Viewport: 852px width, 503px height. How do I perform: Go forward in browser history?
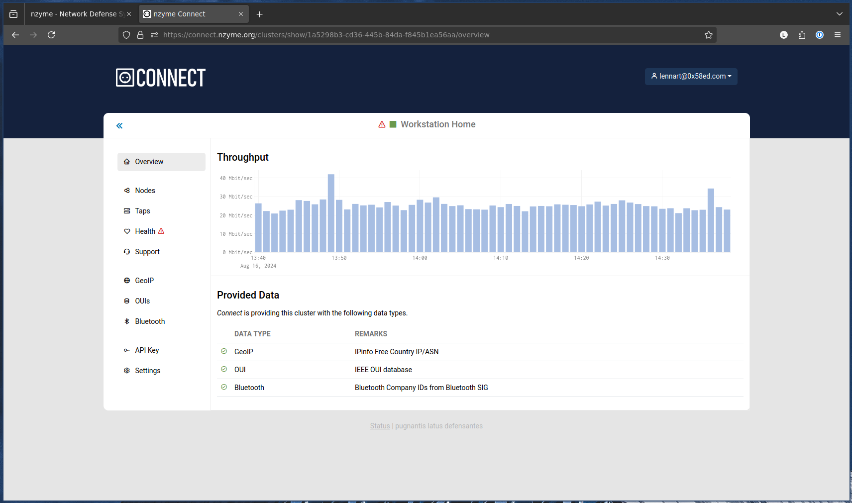33,35
